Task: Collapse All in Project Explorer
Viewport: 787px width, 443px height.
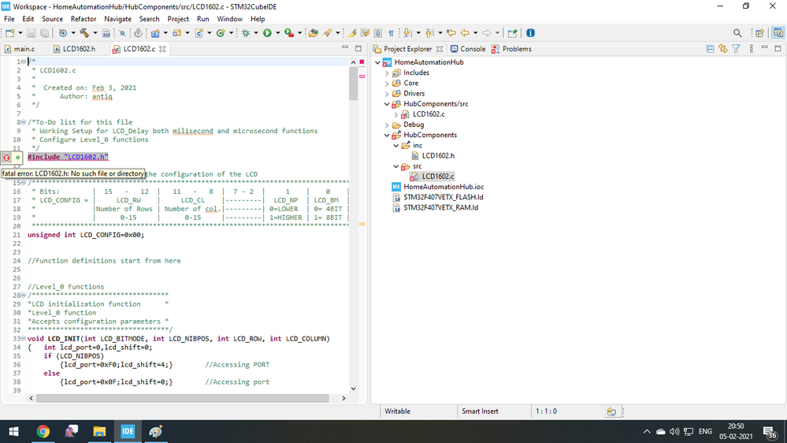Action: pos(710,49)
